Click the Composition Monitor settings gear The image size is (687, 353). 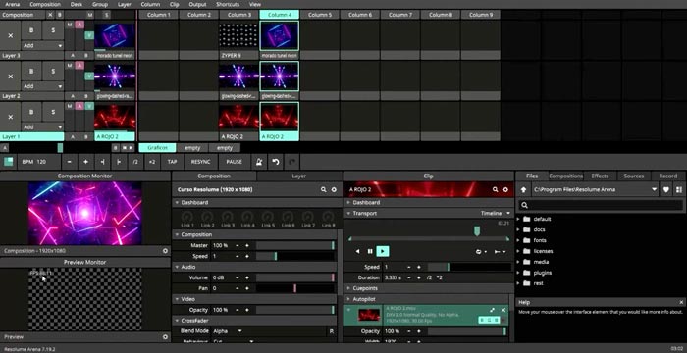(x=165, y=251)
